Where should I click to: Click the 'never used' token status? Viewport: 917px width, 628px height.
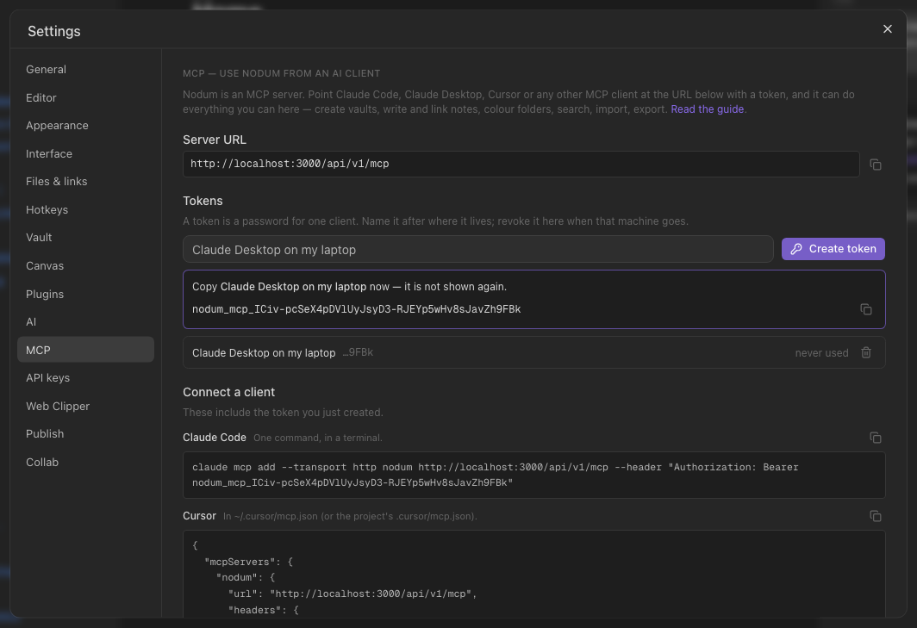coord(821,353)
